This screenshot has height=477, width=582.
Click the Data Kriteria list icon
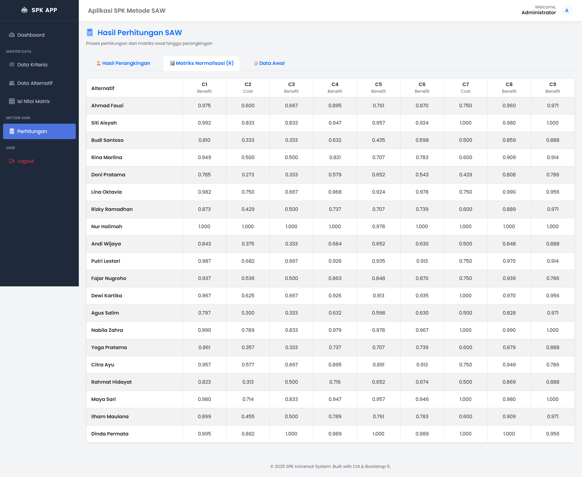click(x=12, y=65)
